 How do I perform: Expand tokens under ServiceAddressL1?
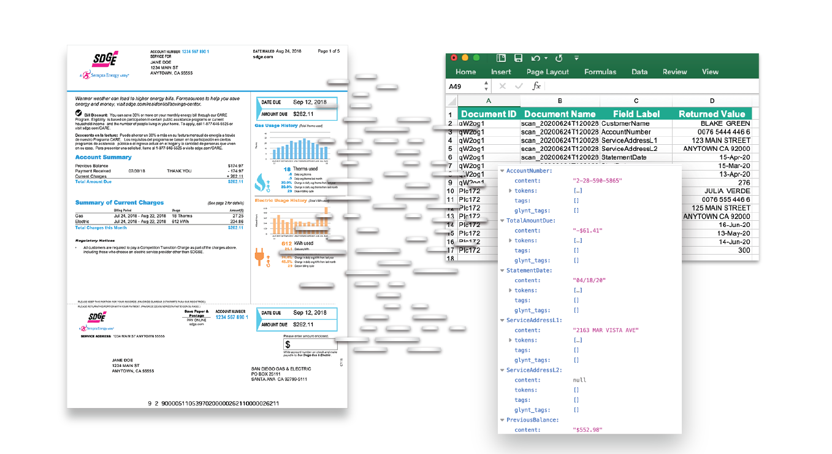pyautogui.click(x=511, y=340)
